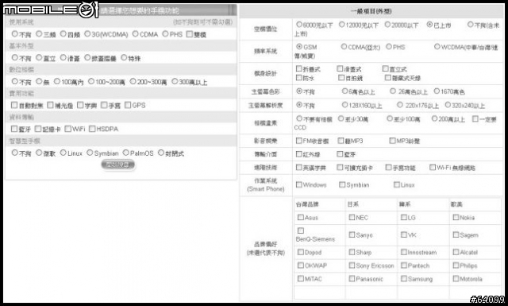The image size is (508, 306).
Task: Select the 200萬以上 camera pixel radio
Action: click(434, 118)
